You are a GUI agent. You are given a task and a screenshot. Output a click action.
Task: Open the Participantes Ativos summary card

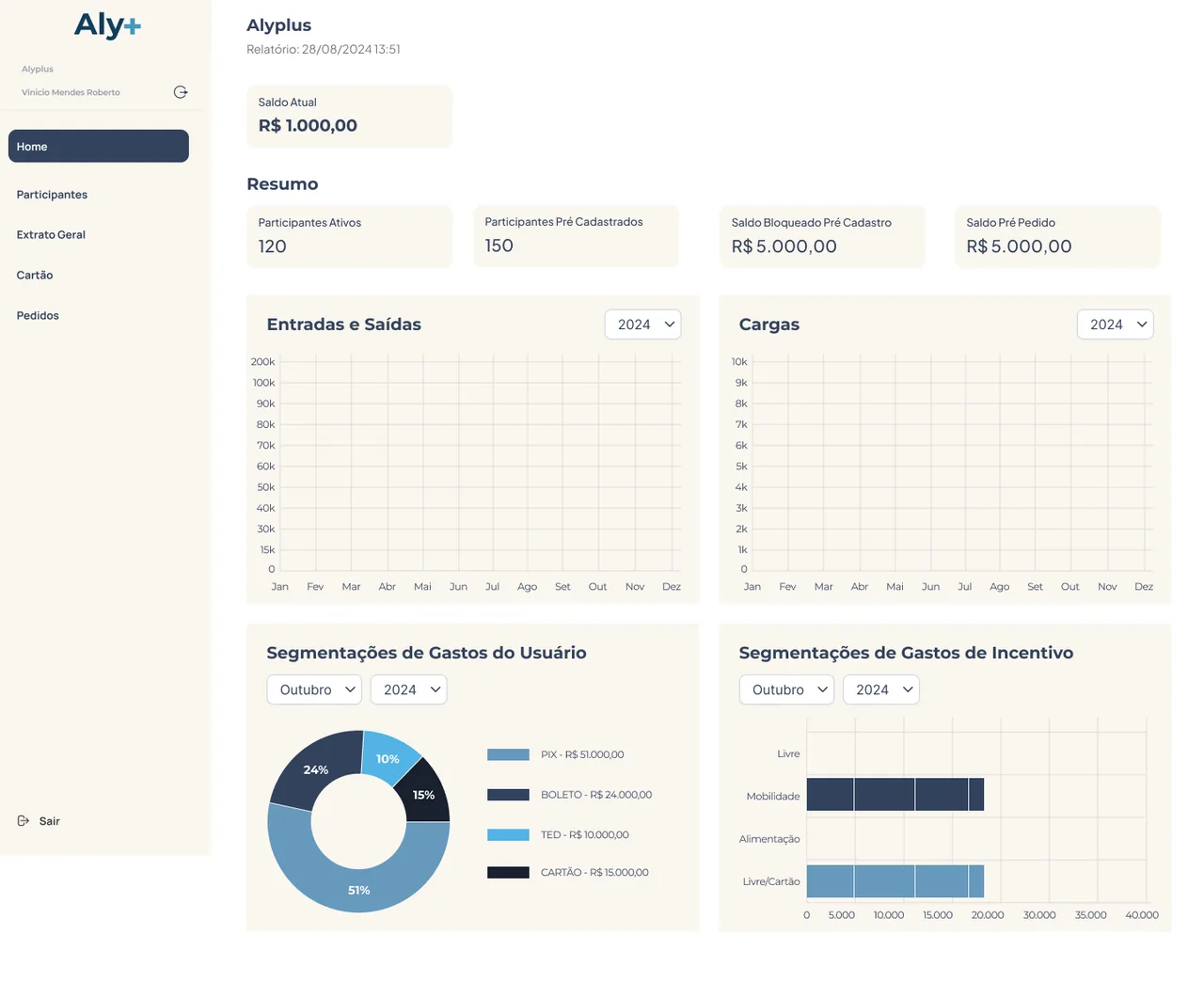[x=349, y=236]
